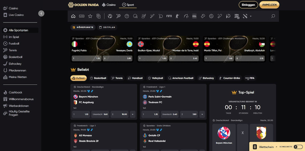Select the Höhepunkte tab
The image size is (305, 151).
83,27
